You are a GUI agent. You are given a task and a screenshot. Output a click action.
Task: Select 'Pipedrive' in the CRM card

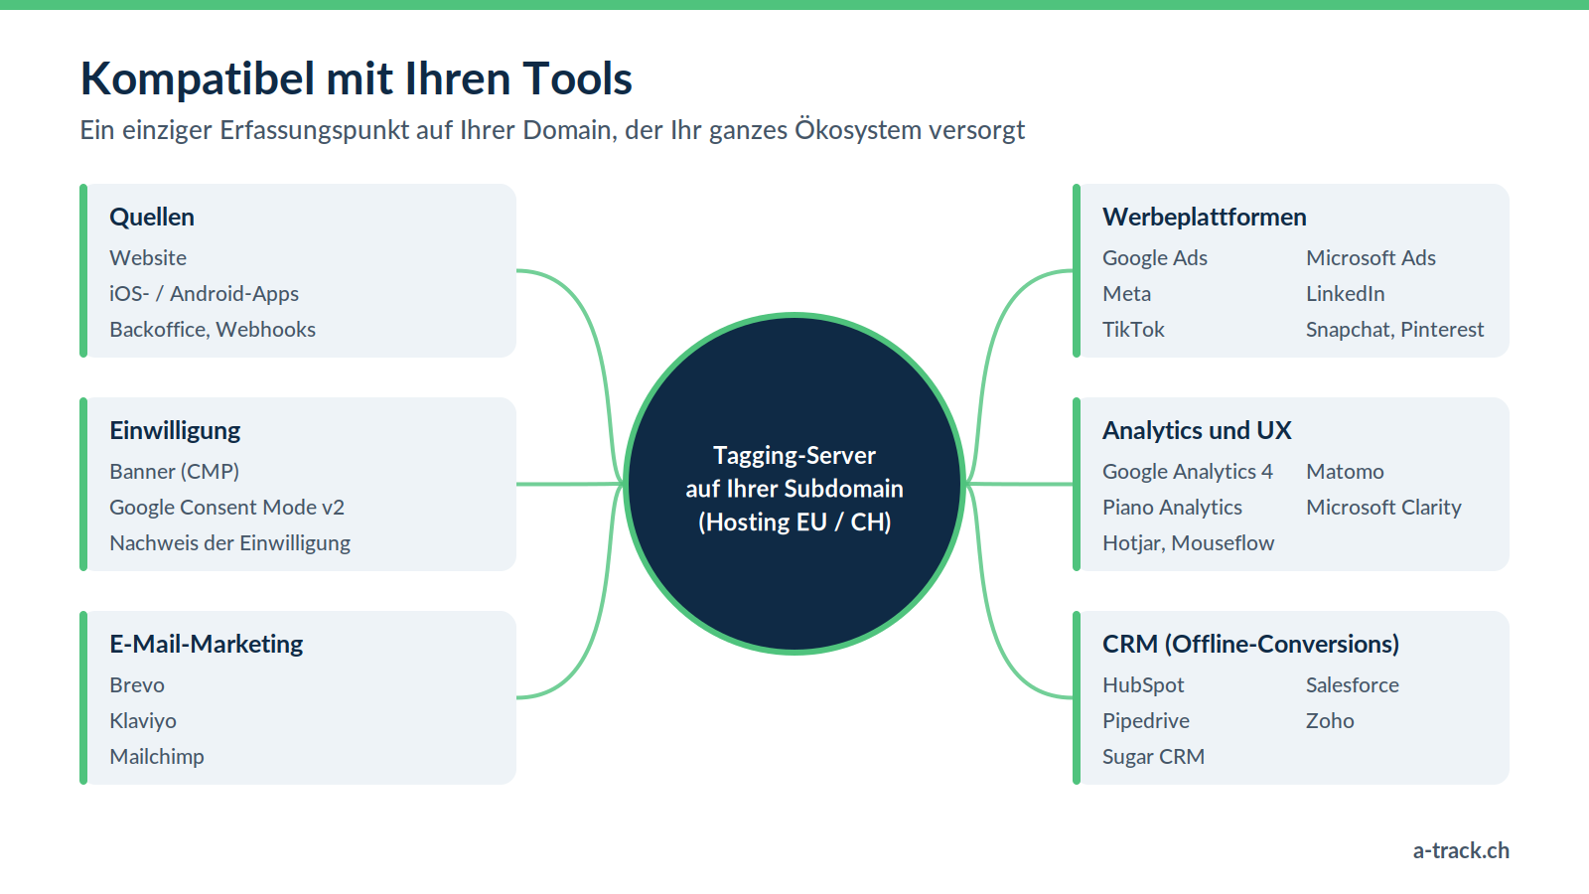tap(1146, 720)
